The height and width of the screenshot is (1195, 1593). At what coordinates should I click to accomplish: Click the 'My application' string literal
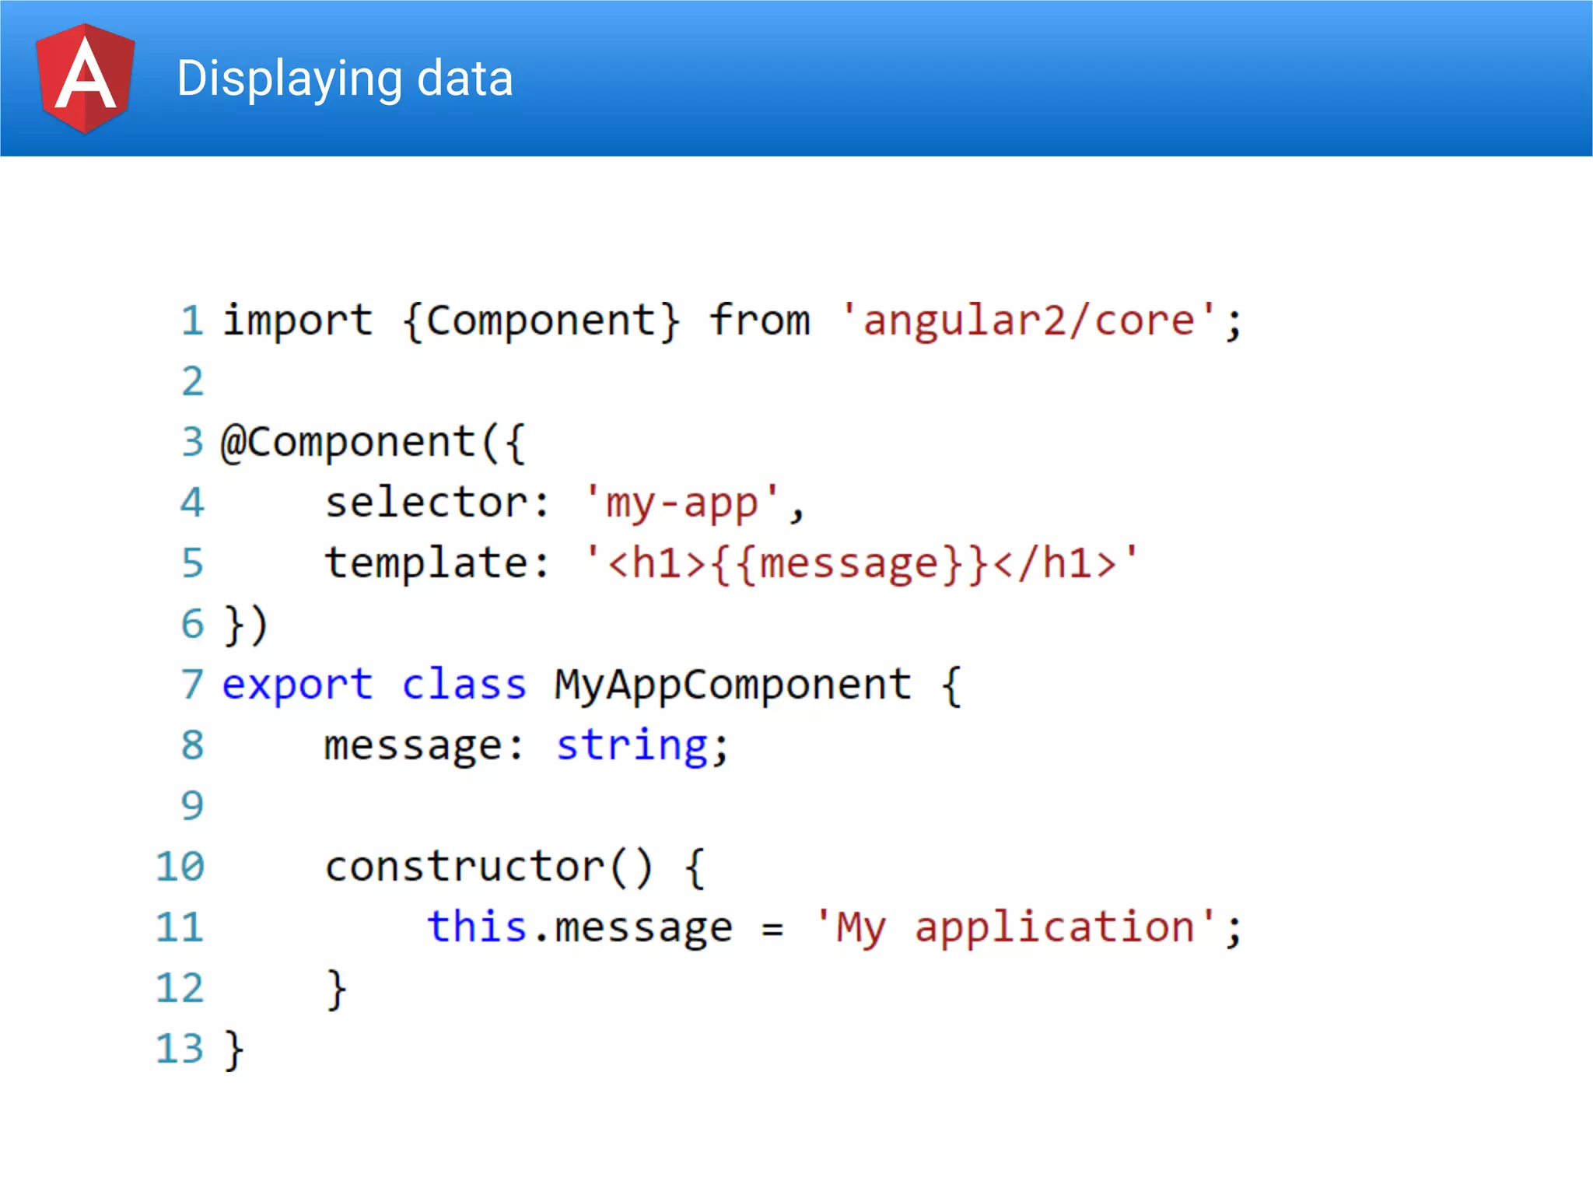pyautogui.click(x=1015, y=927)
